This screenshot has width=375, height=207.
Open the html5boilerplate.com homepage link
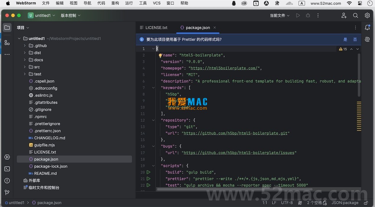click(224, 68)
